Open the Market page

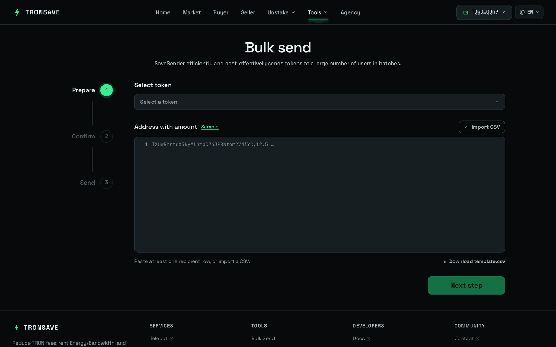[x=192, y=12]
